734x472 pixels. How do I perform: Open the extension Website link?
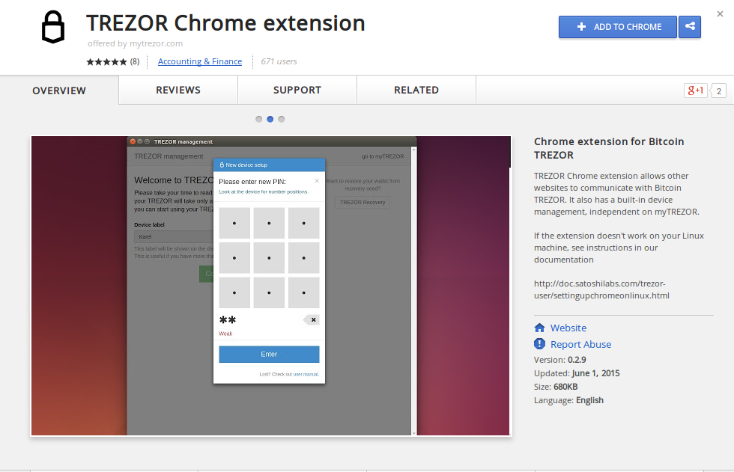(568, 328)
